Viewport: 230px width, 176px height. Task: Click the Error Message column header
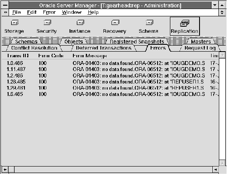(90, 56)
